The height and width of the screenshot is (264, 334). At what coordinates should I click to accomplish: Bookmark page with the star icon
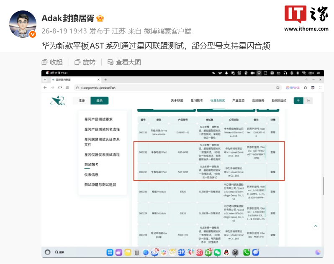277,87
